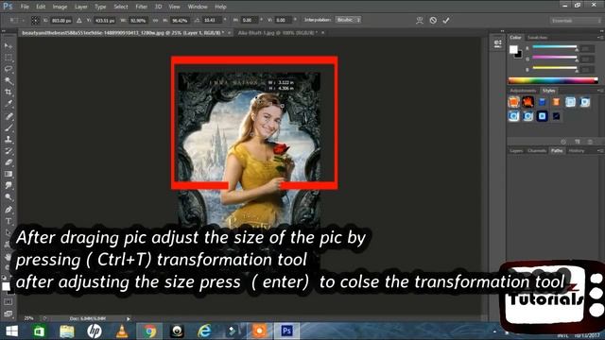The height and width of the screenshot is (340, 605).
Task: Open the File menu
Action: [25, 7]
